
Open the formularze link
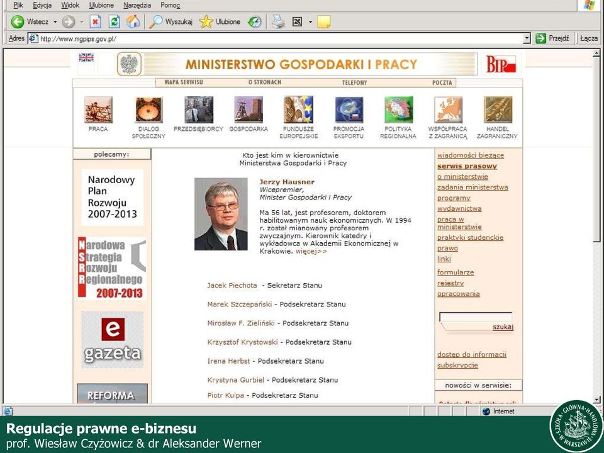tap(456, 272)
